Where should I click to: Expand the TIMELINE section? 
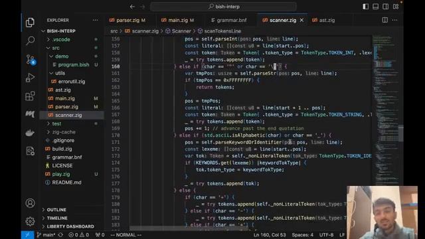57,218
